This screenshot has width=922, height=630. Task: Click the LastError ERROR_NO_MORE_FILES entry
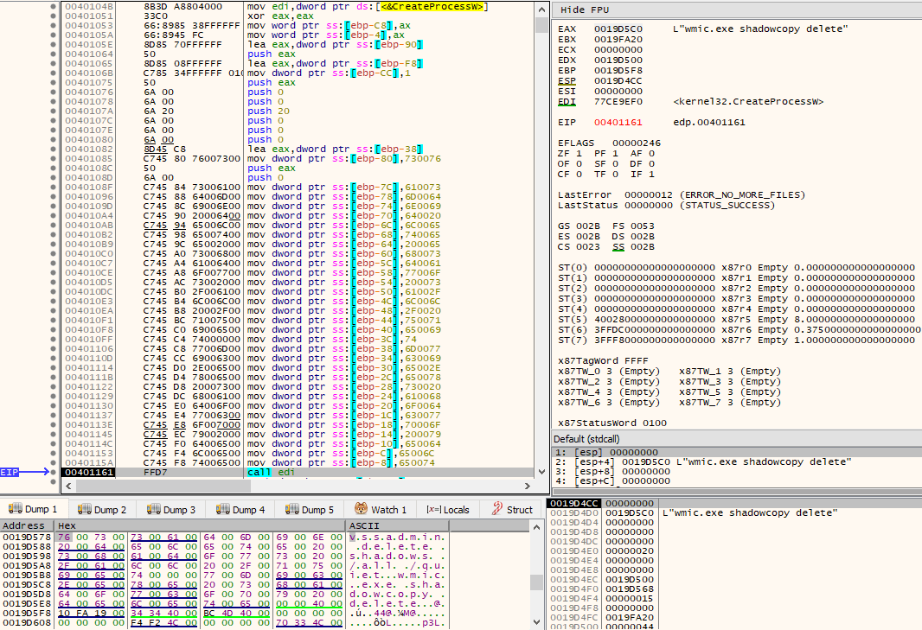pyautogui.click(x=682, y=194)
